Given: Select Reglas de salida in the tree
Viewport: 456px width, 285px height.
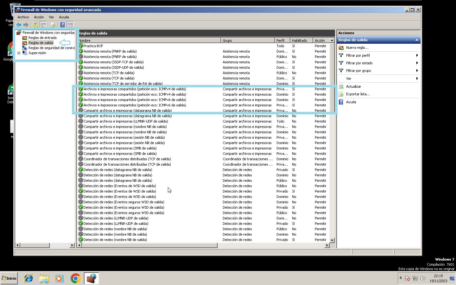Looking at the screenshot, I should tap(41, 43).
